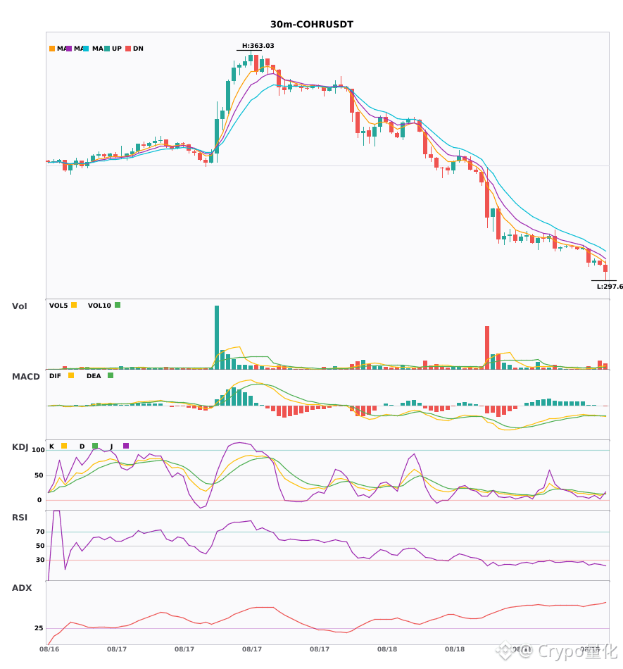Click the orange MA legend swatch
This screenshot has height=669, width=623.
point(52,49)
